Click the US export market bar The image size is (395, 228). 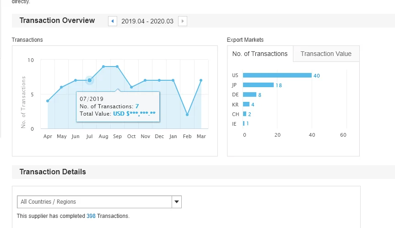(277, 75)
